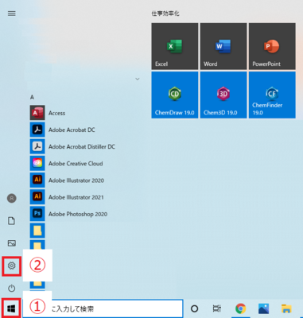Launch the PowerPoint tile
This screenshot has width=303, height=318.
272,46
